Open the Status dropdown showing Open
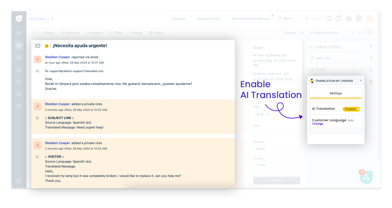The image size is (392, 208). coord(275,149)
